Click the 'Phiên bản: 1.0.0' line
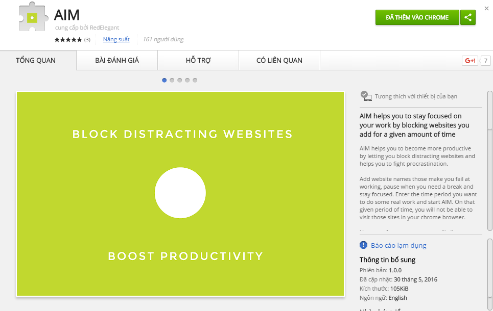The image size is (493, 311). [x=381, y=270]
